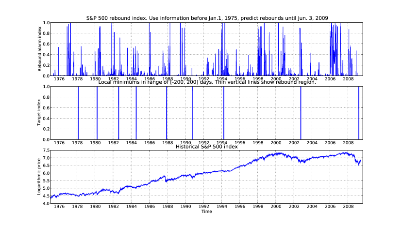The height and width of the screenshot is (226, 403).
Task: Click year '1986' under the bottom price chart
Action: [150, 207]
